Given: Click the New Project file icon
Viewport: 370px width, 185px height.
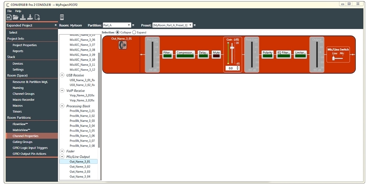Looking at the screenshot, I should [x=9, y=17].
